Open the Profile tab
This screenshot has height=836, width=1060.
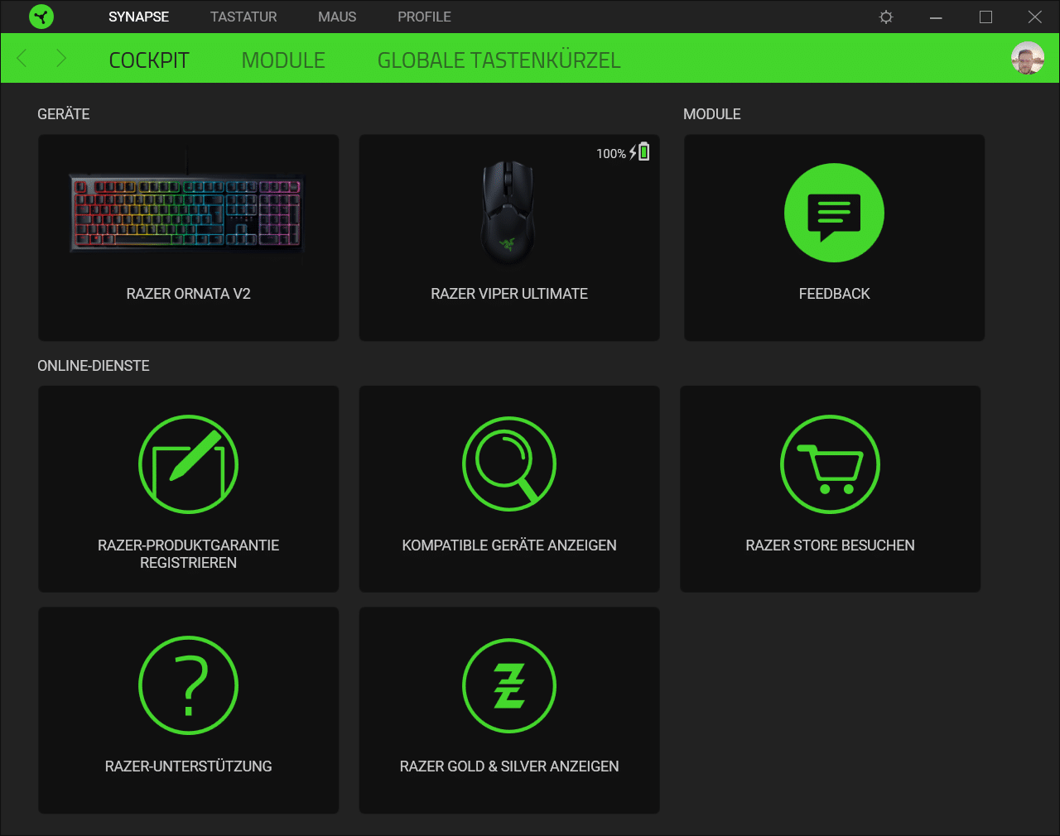[424, 17]
